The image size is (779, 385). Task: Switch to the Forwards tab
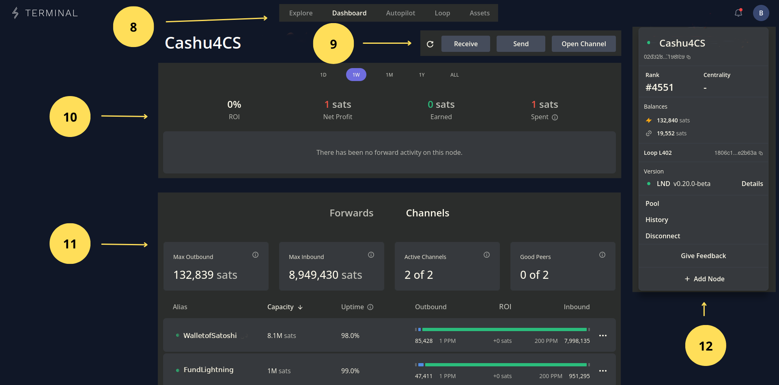coord(351,213)
